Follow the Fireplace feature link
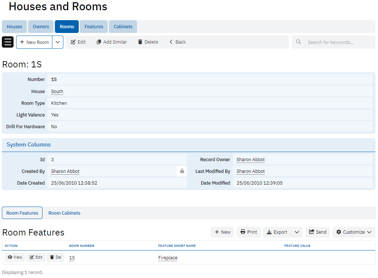 (168, 258)
